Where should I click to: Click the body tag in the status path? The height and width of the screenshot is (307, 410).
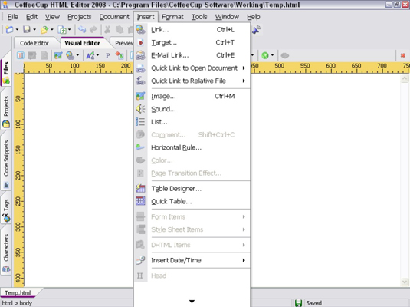click(25, 303)
